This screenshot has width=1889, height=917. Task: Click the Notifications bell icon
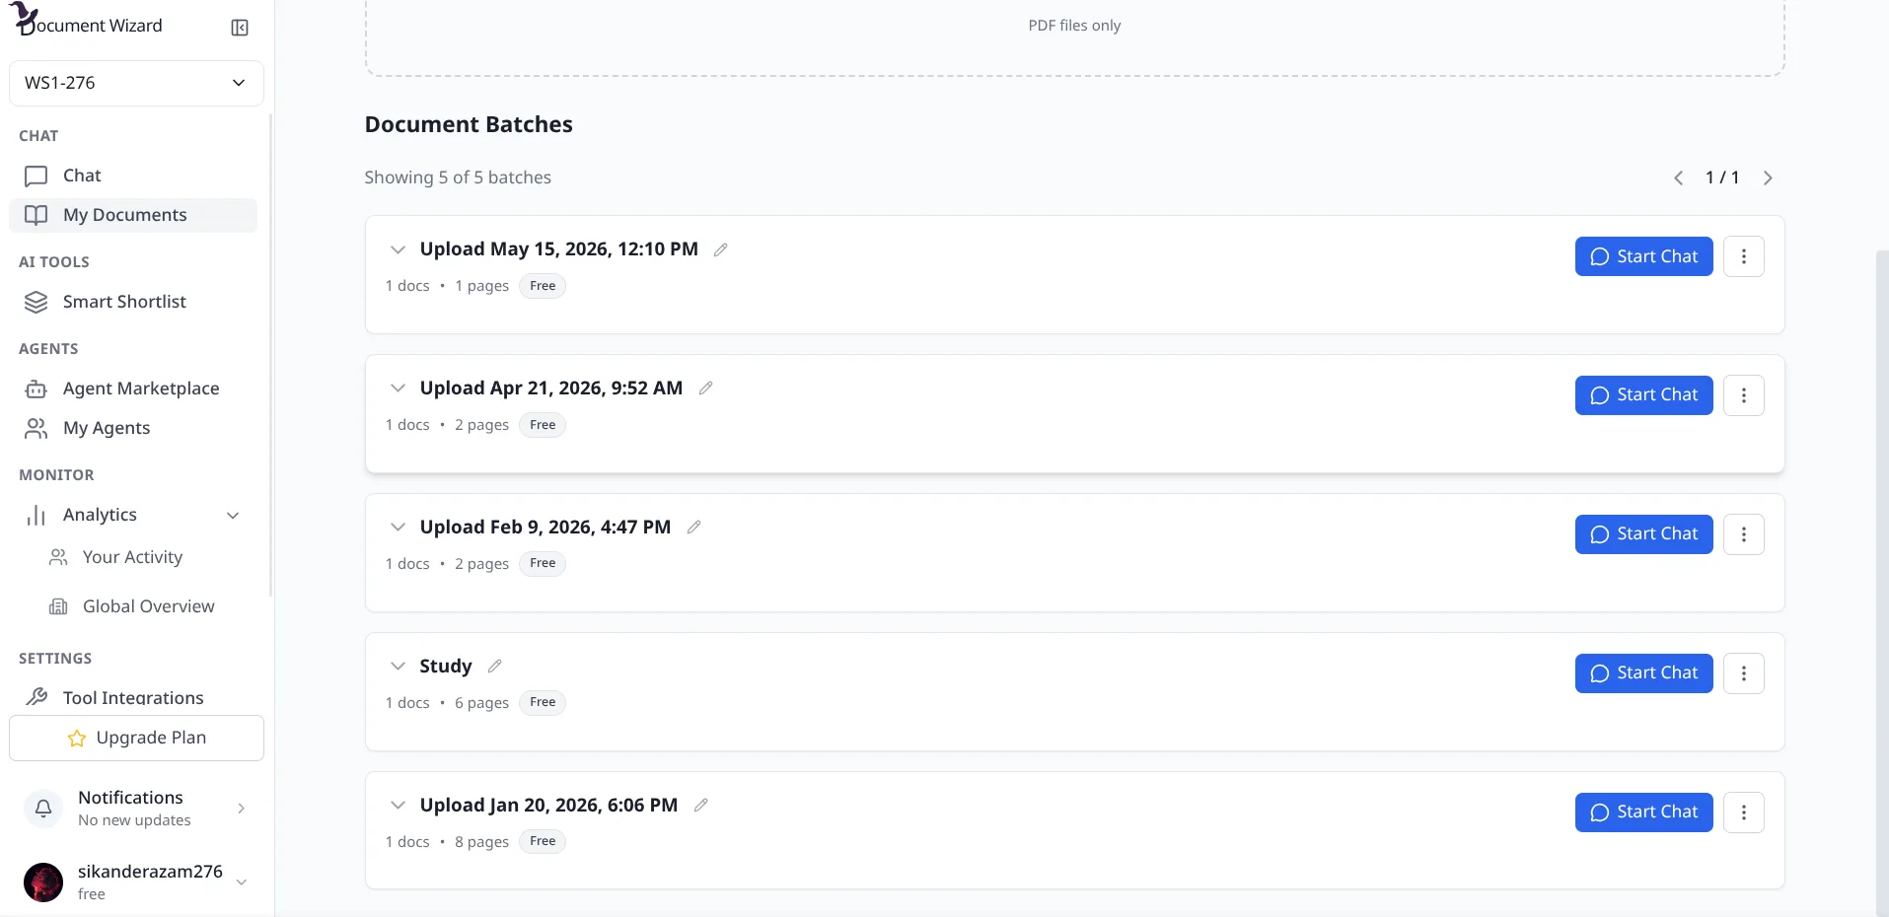click(x=43, y=809)
